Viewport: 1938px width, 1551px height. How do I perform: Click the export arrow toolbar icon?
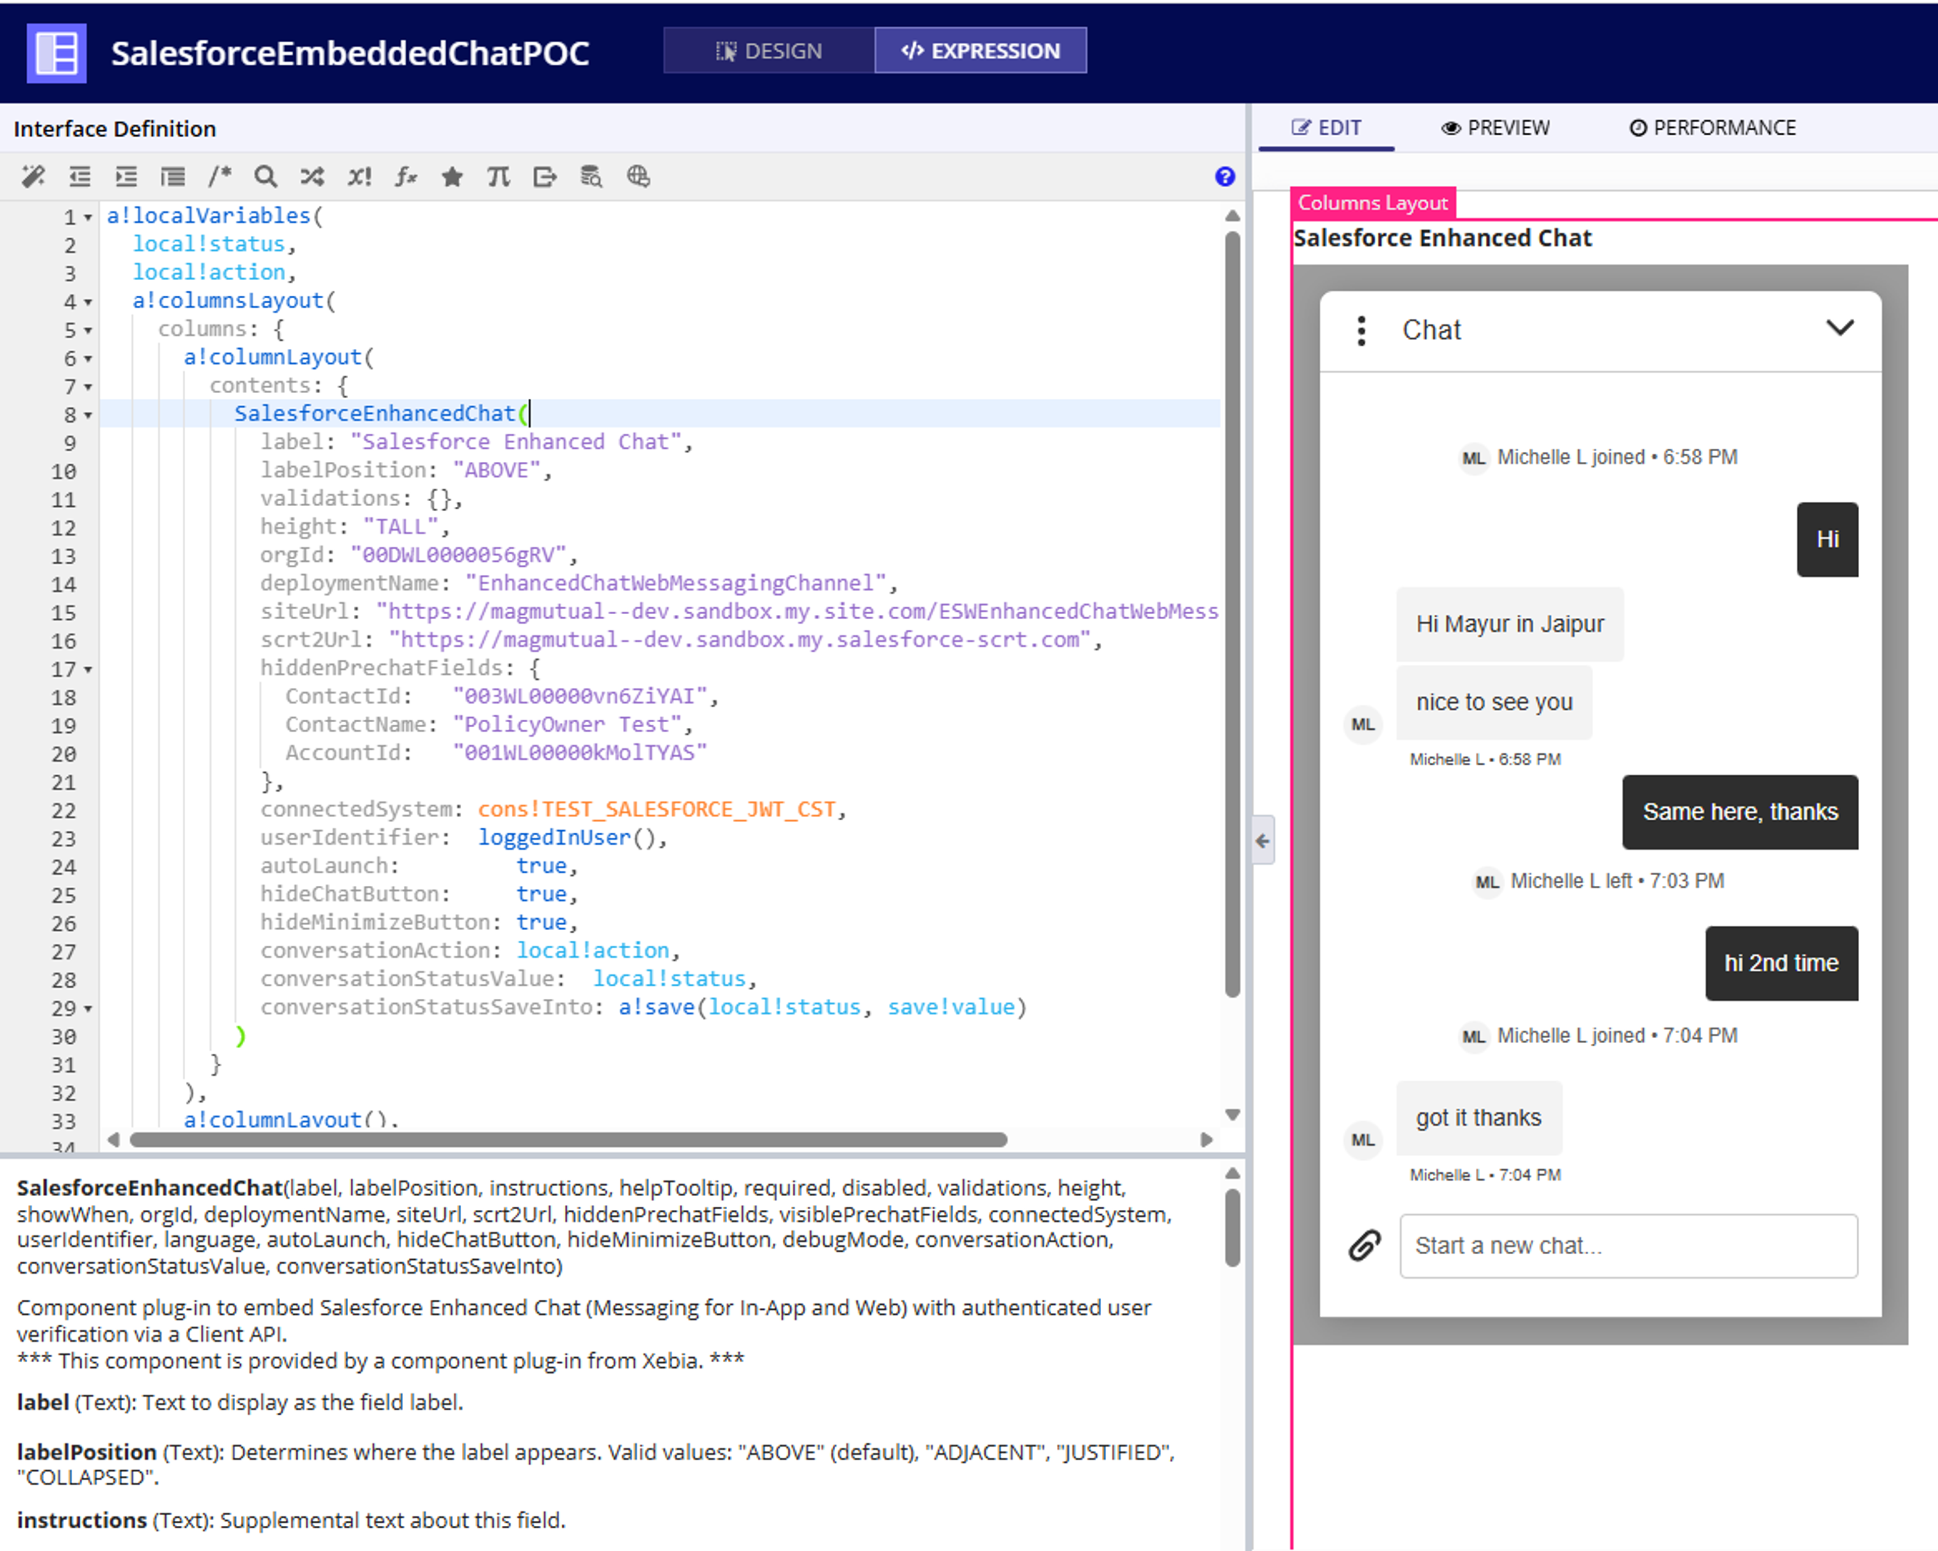click(x=545, y=176)
